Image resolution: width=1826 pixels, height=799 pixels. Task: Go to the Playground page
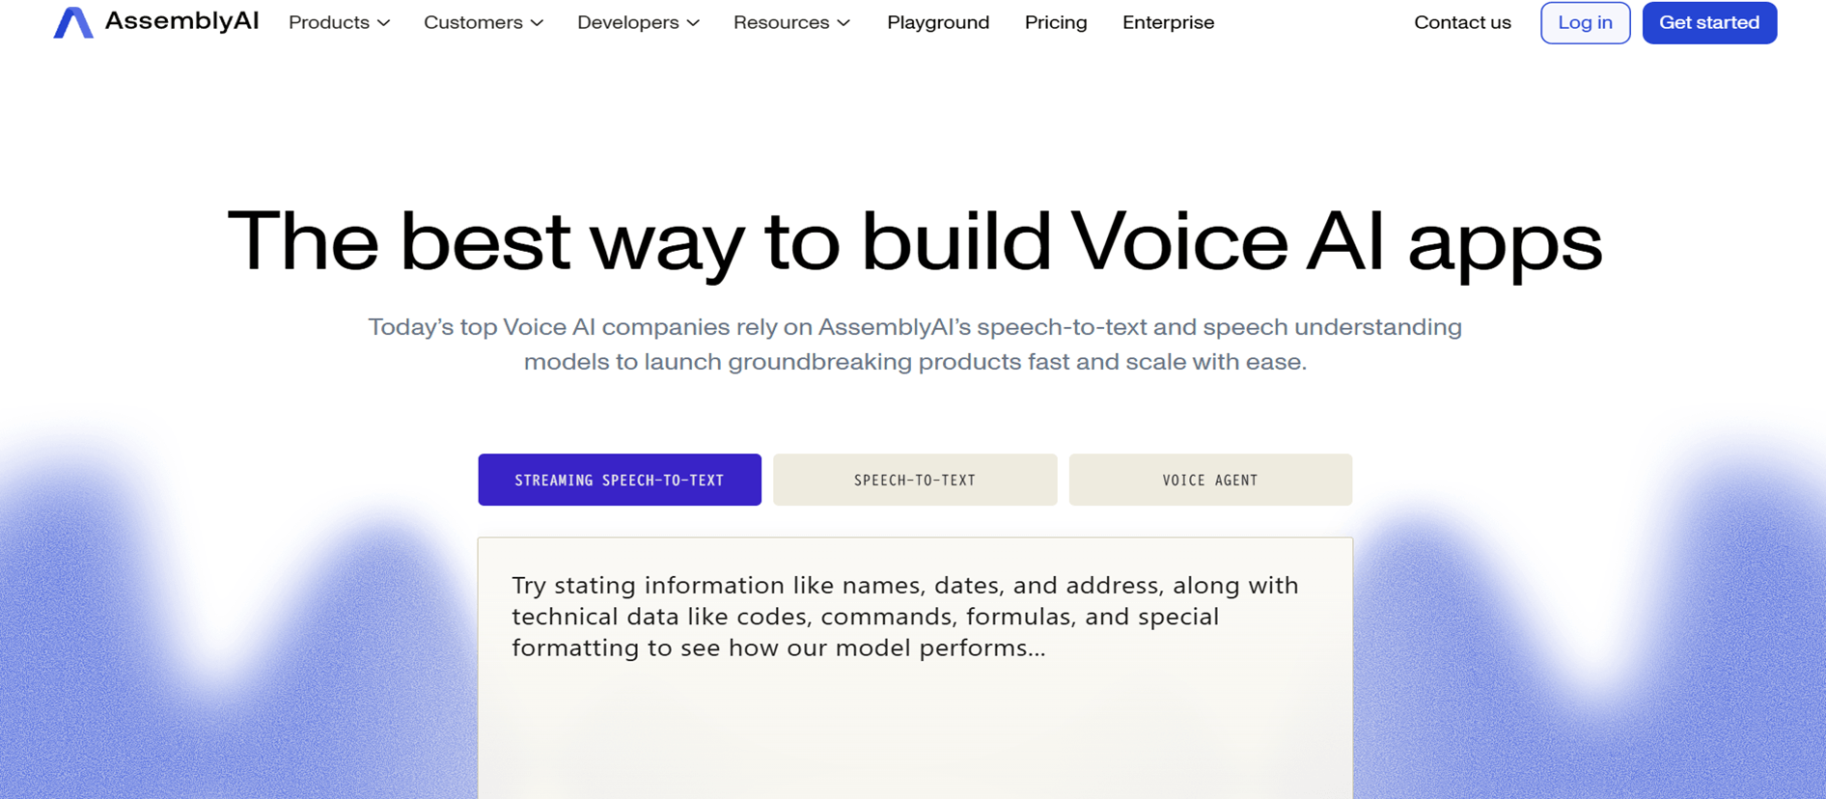pyautogui.click(x=938, y=22)
